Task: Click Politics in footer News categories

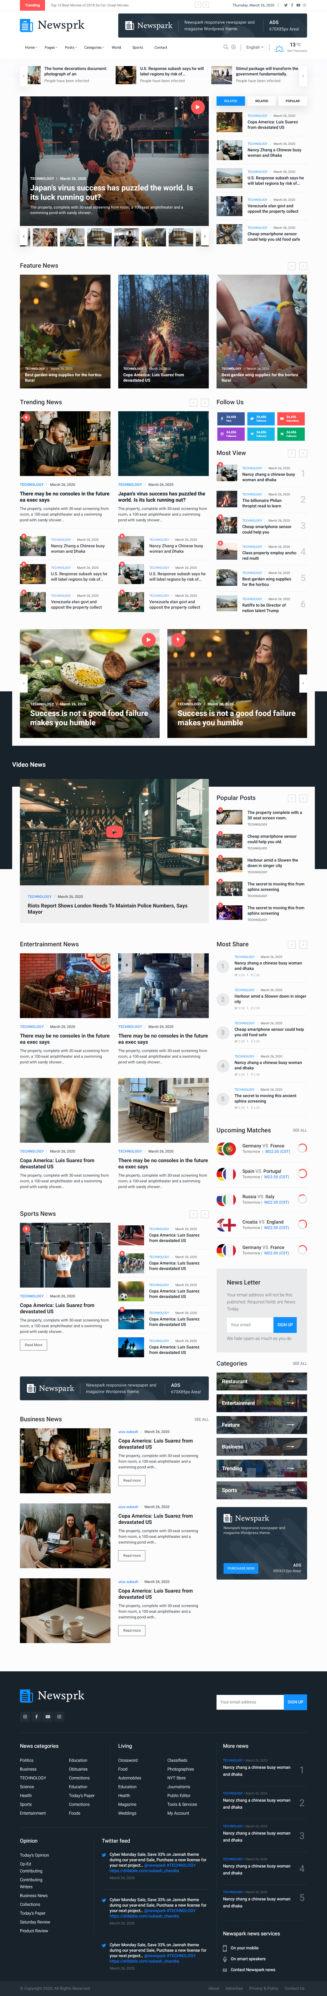Action: pos(26,1760)
